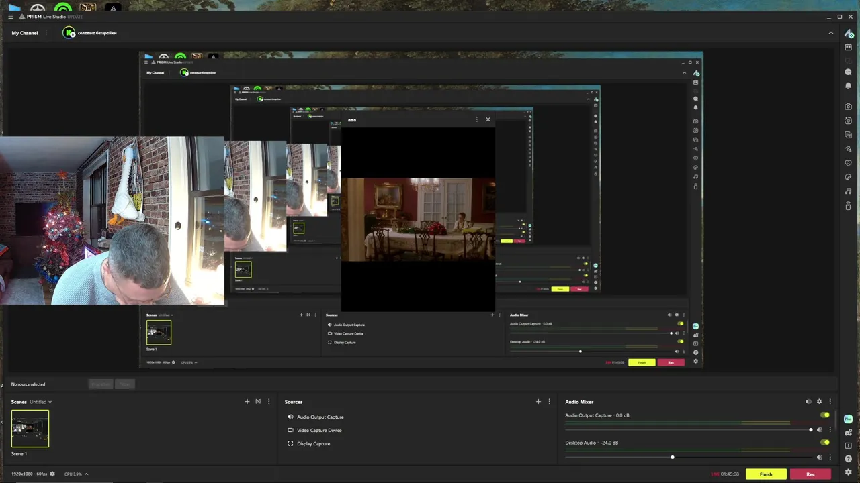Click the LIVE timer 01:45:08
The width and height of the screenshot is (860, 483).
[x=725, y=474]
